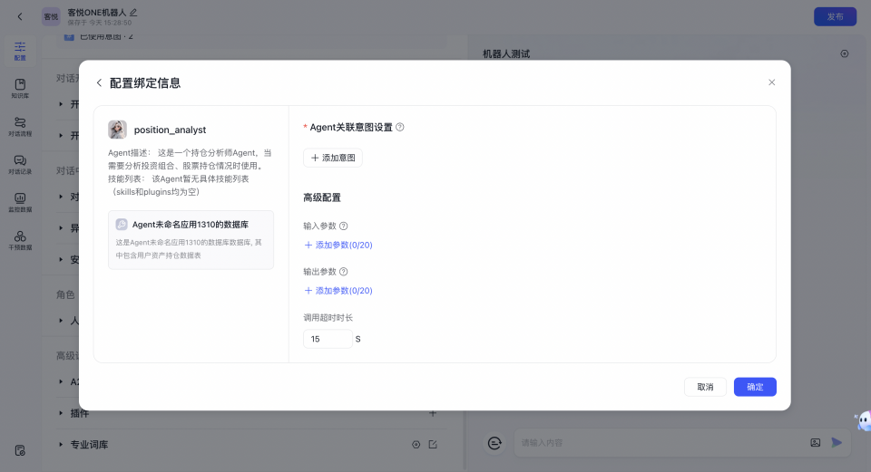This screenshot has height=472, width=871.
Task: Click the chat message input 请输入内容
Action: point(661,443)
